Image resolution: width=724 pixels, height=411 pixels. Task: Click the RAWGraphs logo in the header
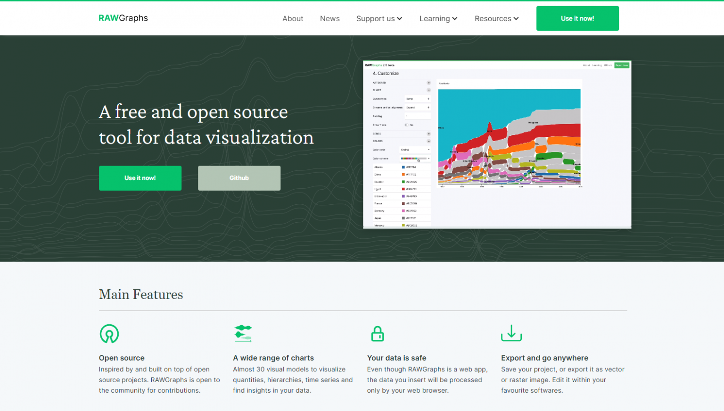point(123,18)
